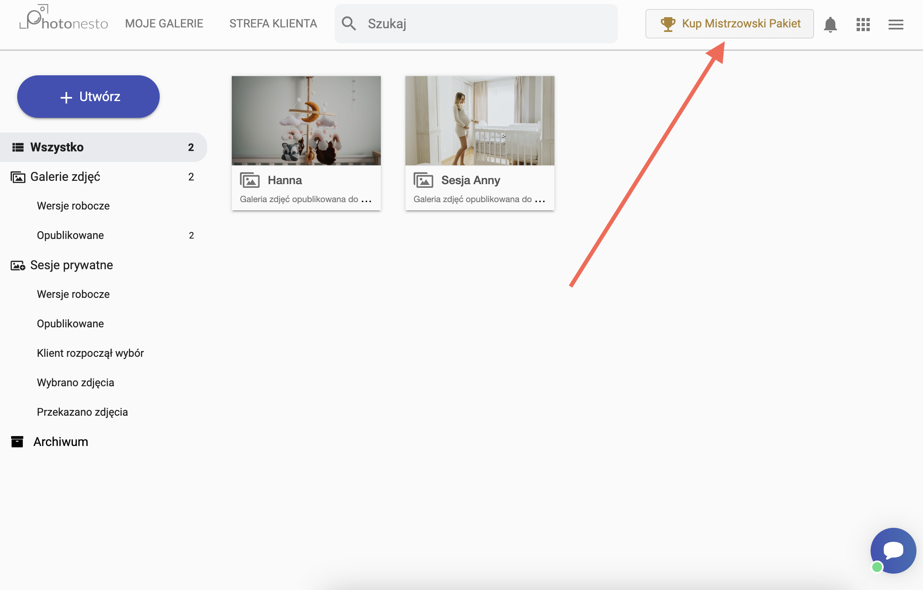Open Wersje robocze under Galerie zdjęć
The height and width of the screenshot is (590, 923).
point(73,206)
